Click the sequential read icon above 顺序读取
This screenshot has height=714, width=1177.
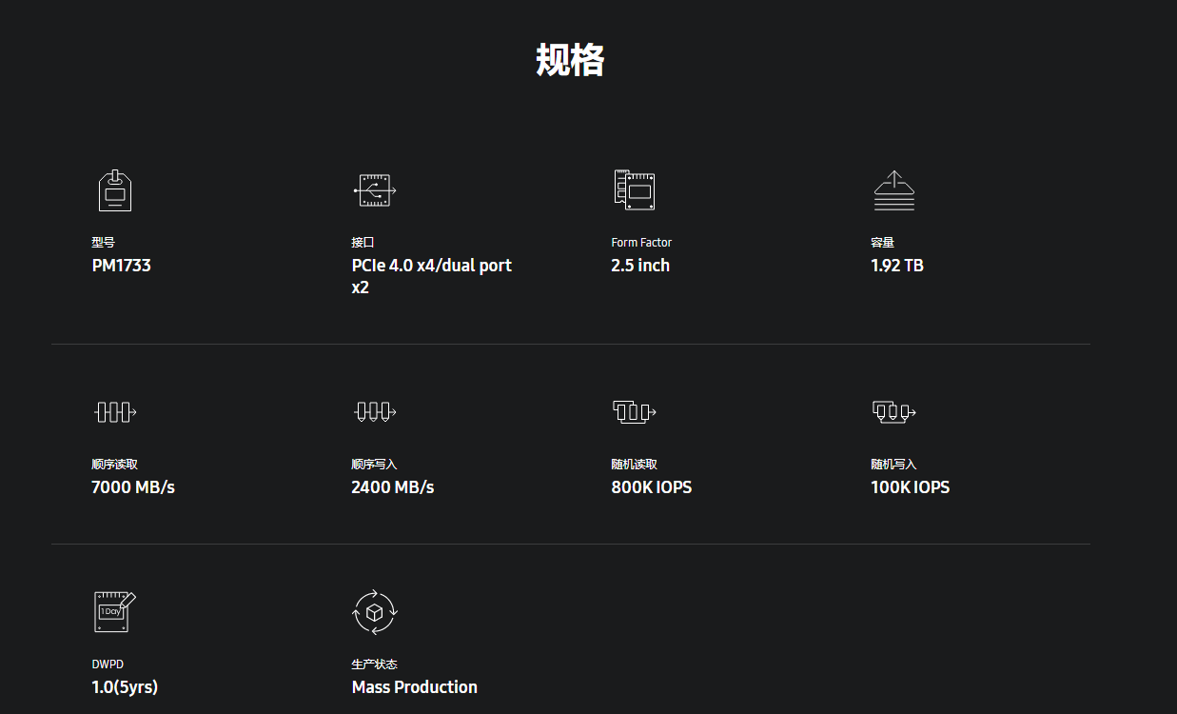point(115,412)
